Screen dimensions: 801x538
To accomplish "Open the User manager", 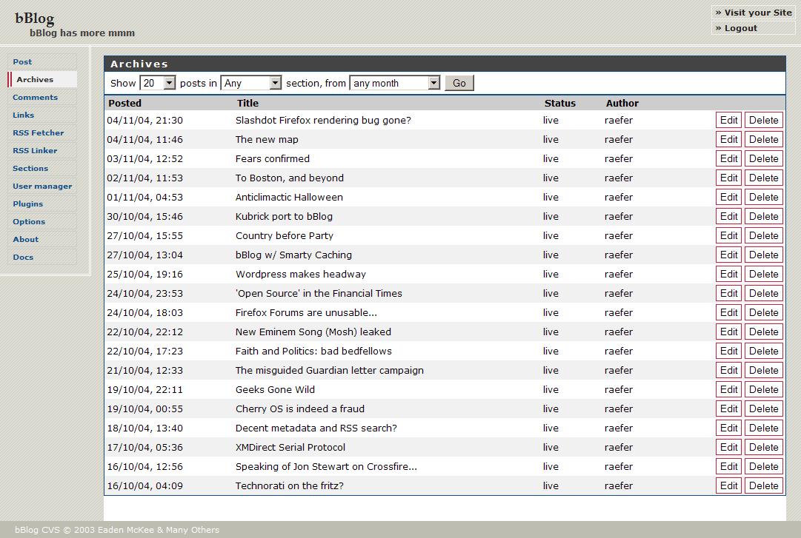I will [x=42, y=186].
